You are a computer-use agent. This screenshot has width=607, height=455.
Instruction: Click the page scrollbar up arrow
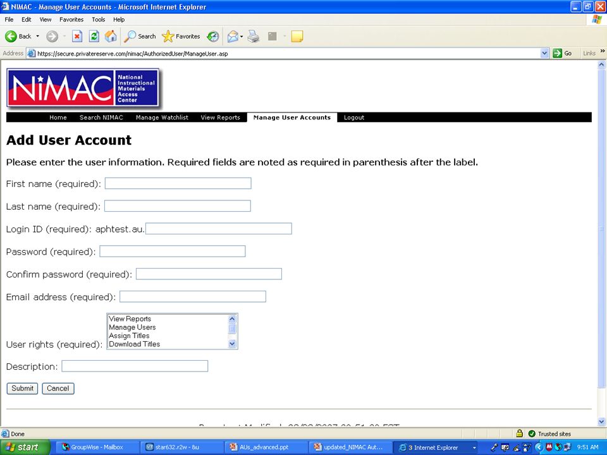coord(601,64)
